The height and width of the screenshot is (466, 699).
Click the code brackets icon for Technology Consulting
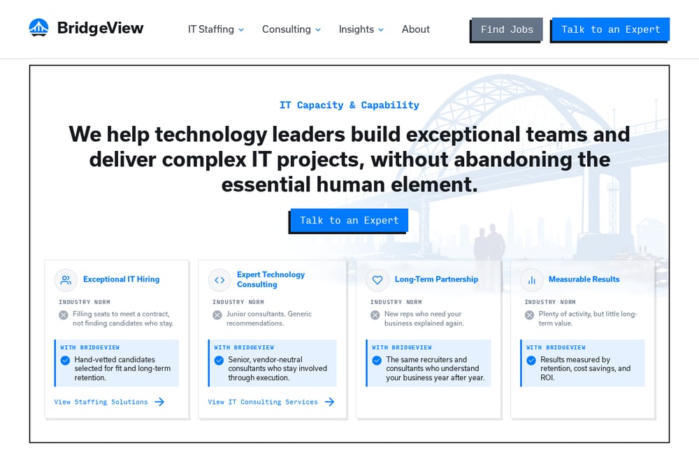point(219,279)
